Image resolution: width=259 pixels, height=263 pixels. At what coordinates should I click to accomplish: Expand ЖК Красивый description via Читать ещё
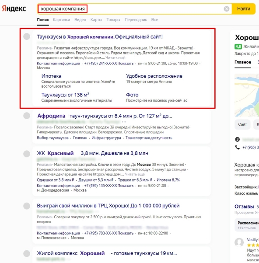coord(135,174)
